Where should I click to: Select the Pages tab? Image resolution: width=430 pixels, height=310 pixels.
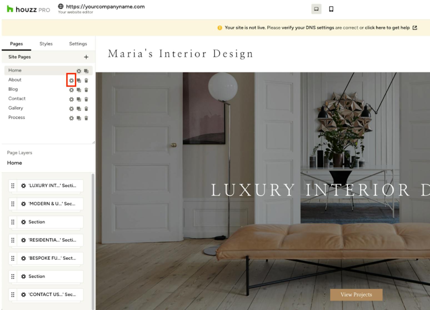[16, 44]
